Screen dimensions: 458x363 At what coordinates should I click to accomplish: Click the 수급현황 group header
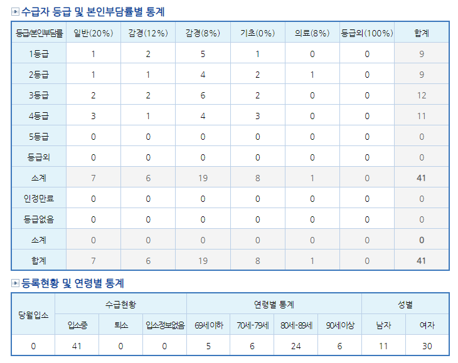pyautogui.click(x=121, y=304)
